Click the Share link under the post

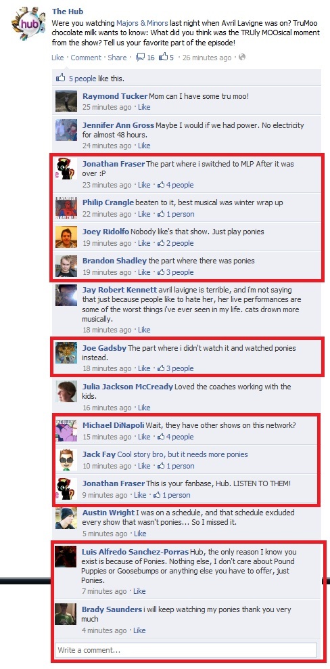pyautogui.click(x=117, y=58)
